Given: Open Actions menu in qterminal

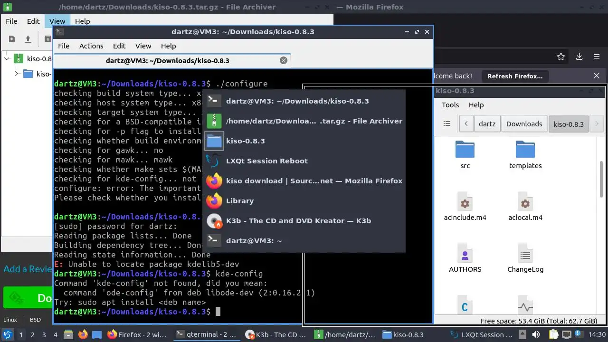Looking at the screenshot, I should 91,46.
